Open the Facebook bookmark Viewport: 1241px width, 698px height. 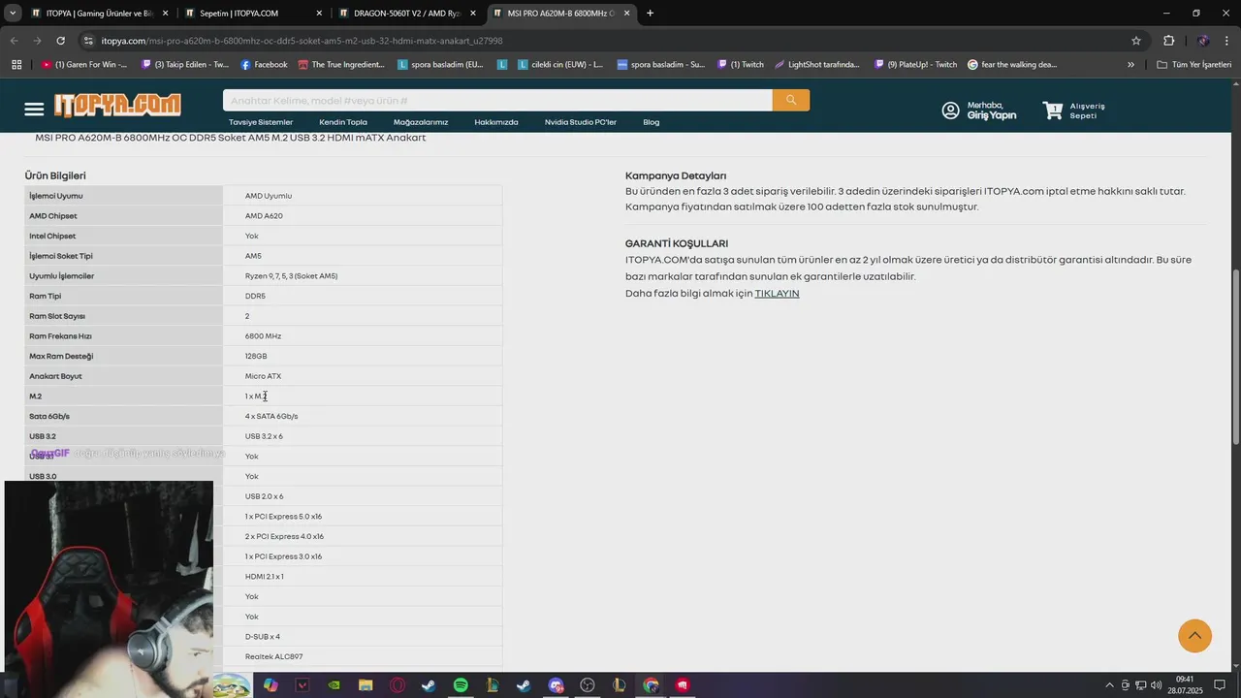click(x=263, y=65)
